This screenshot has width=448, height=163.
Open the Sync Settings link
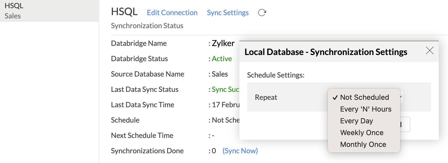[x=228, y=13]
